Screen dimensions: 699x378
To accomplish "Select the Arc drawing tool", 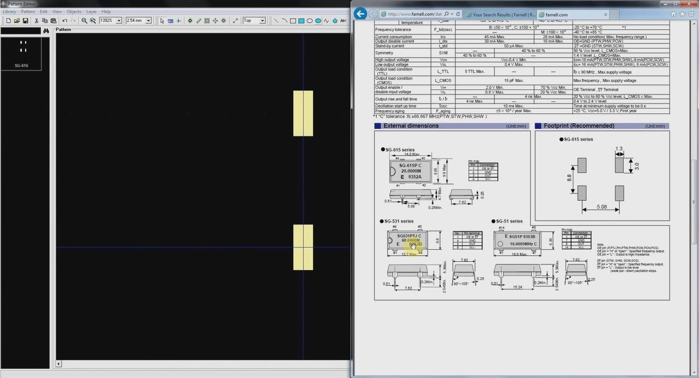I will [x=285, y=21].
